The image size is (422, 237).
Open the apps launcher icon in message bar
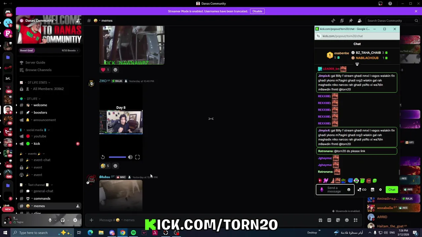(x=356, y=220)
